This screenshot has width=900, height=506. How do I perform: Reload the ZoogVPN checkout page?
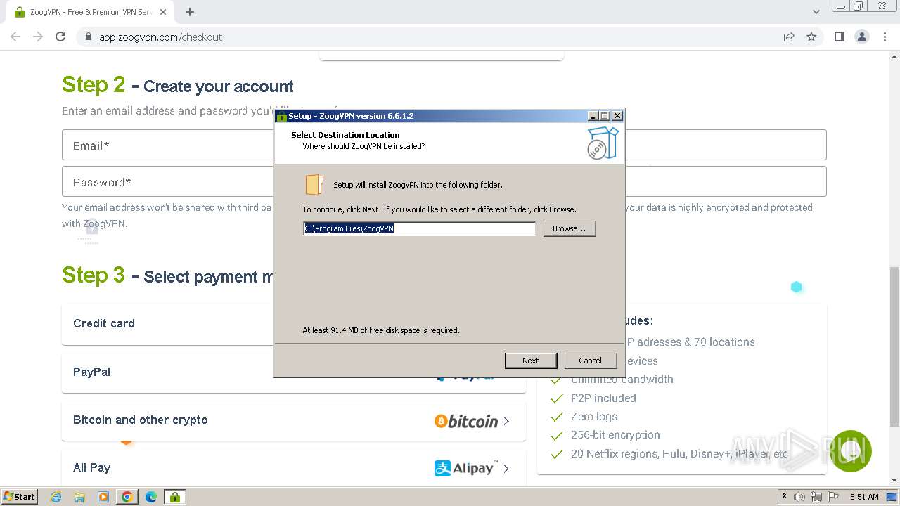pos(60,37)
